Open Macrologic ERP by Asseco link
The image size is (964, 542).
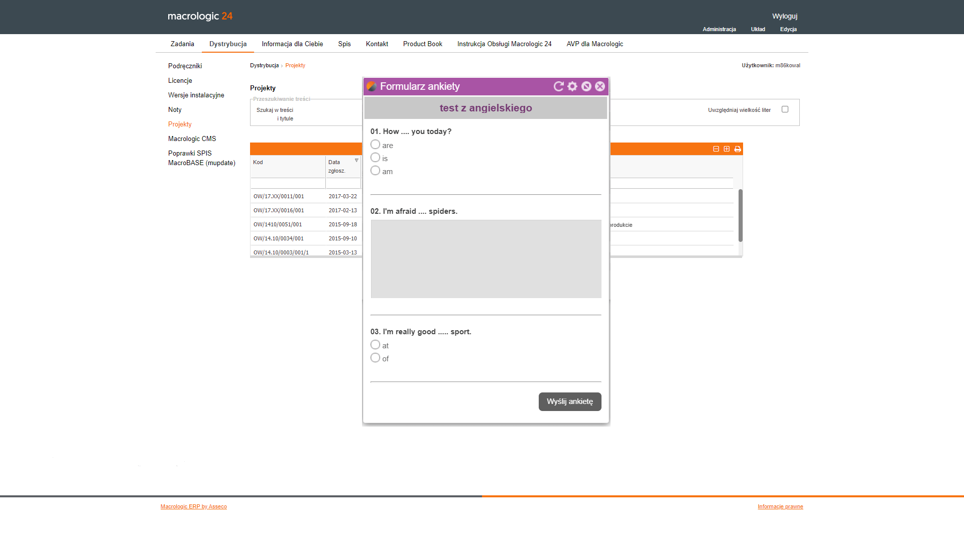pyautogui.click(x=193, y=506)
